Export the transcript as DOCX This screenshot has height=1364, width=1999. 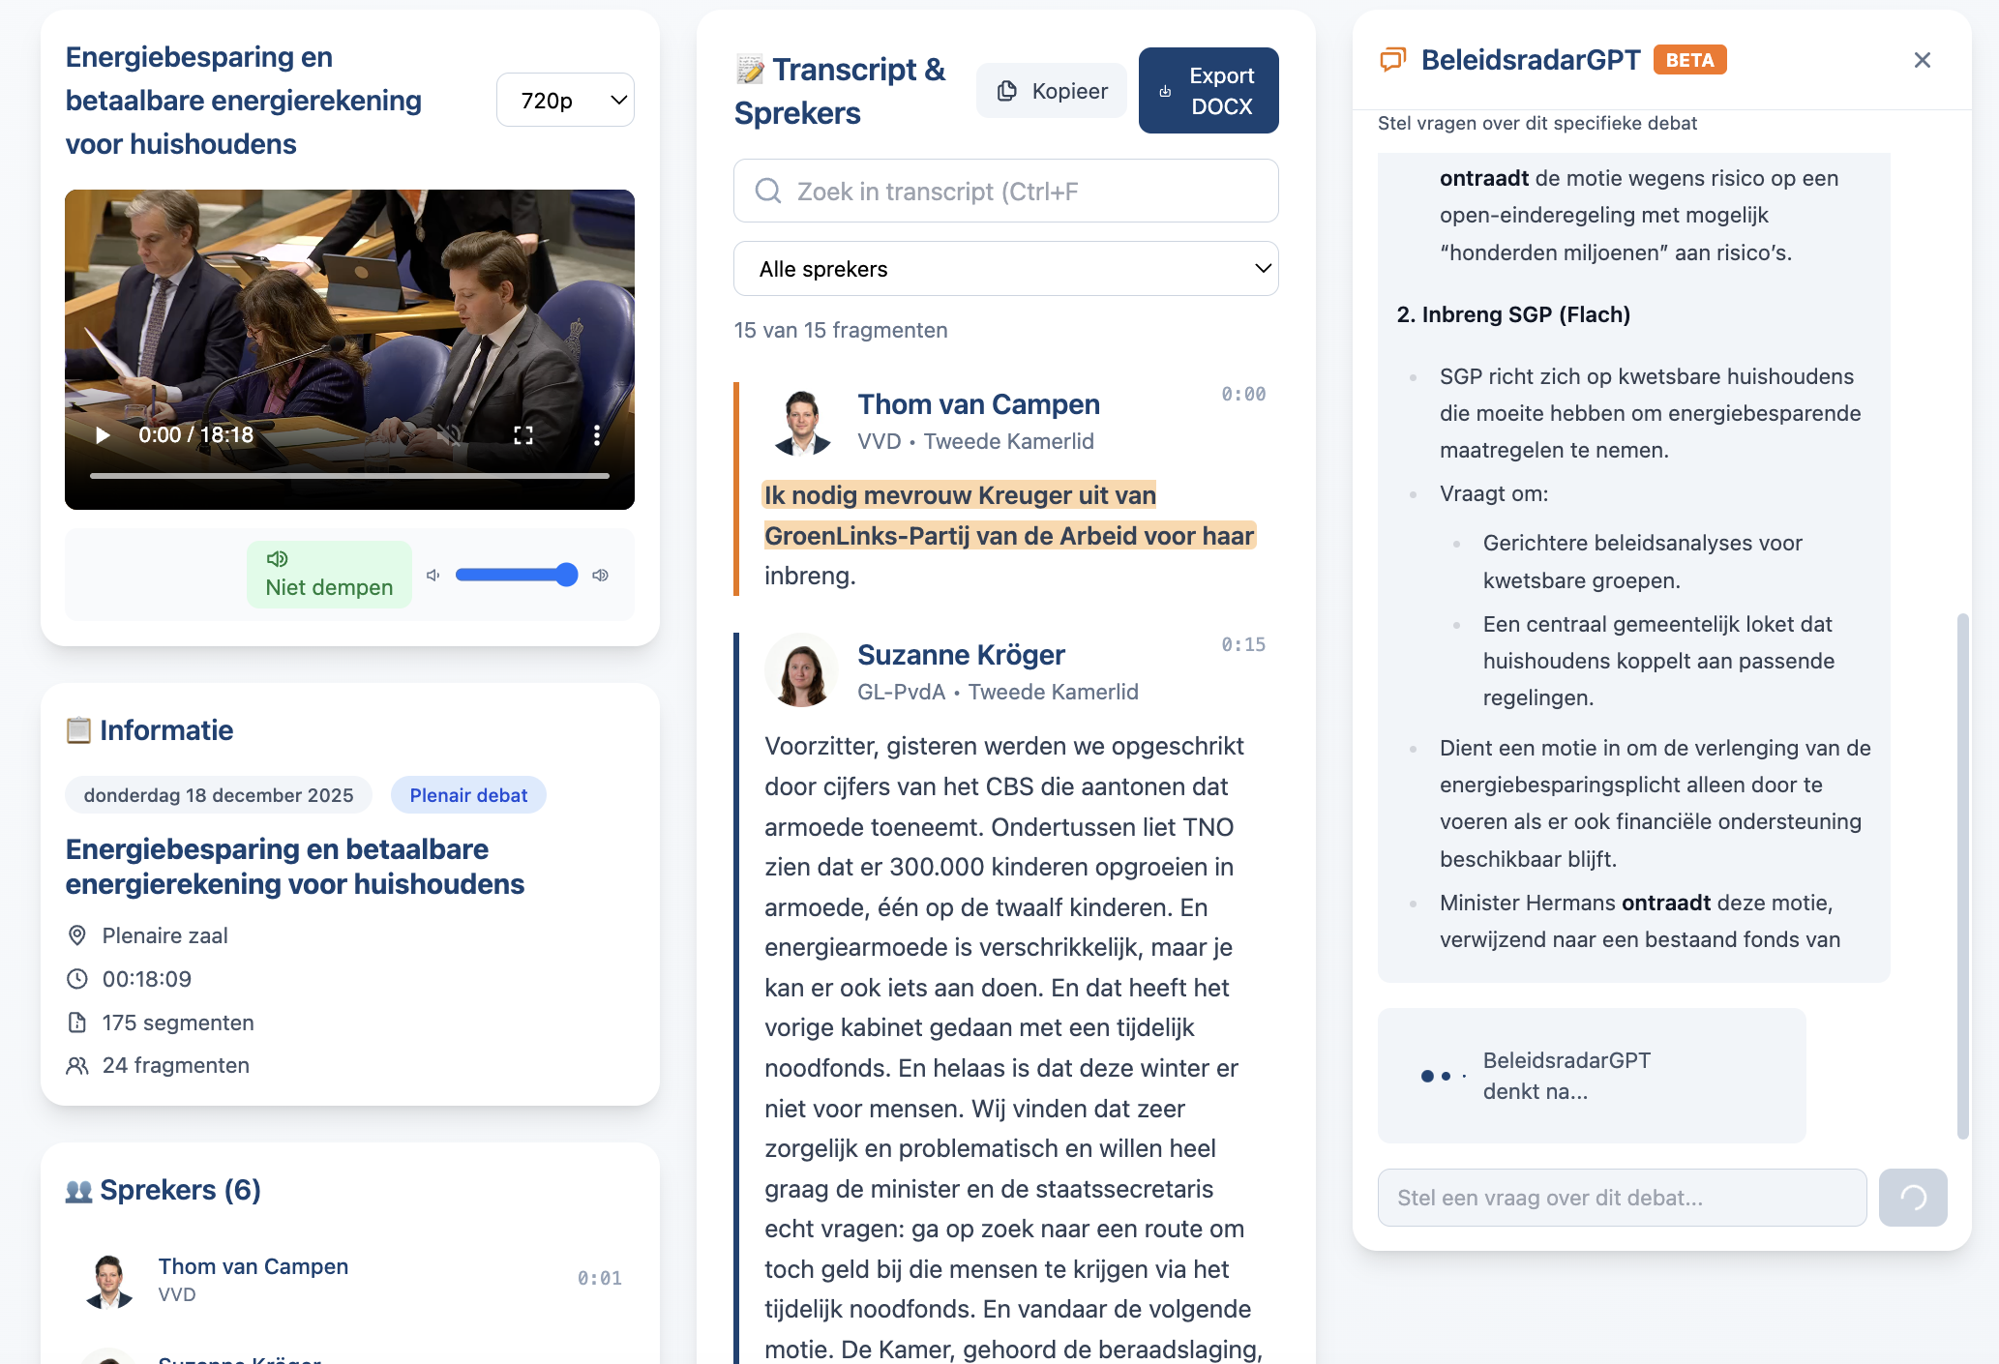tap(1208, 90)
